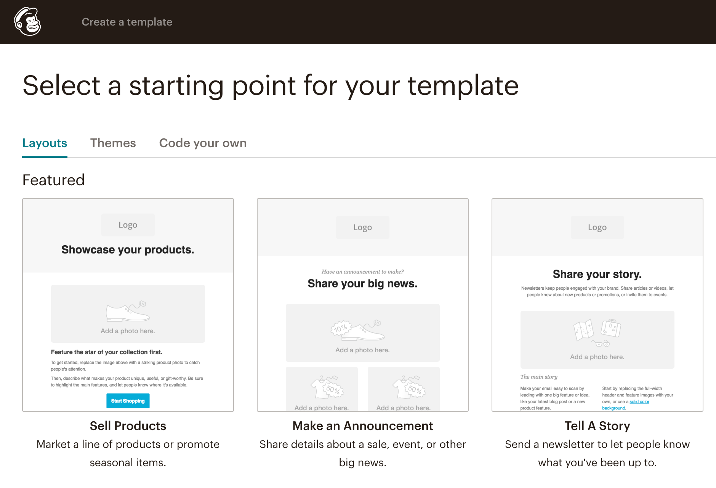The image size is (716, 488).
Task: Follow the solid color background link
Action: 639,402
